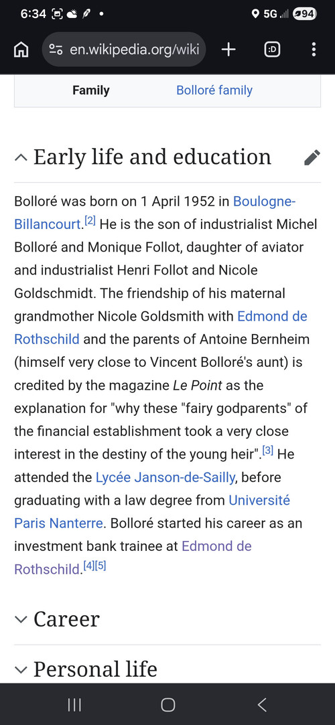The width and height of the screenshot is (335, 725).
Task: Tap the Android recent apps button
Action: point(74,705)
